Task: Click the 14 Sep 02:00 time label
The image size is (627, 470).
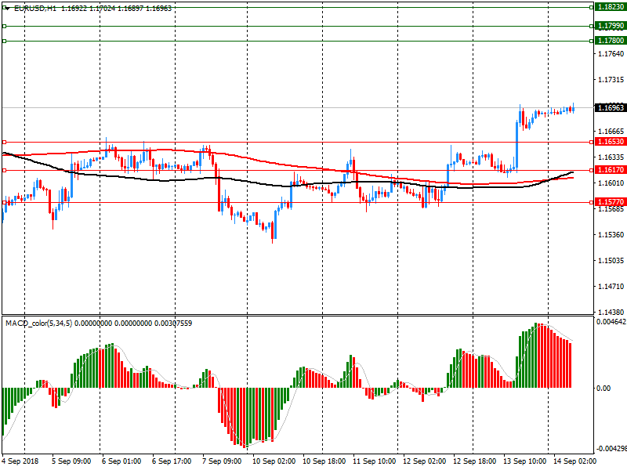Action: pyautogui.click(x=574, y=461)
